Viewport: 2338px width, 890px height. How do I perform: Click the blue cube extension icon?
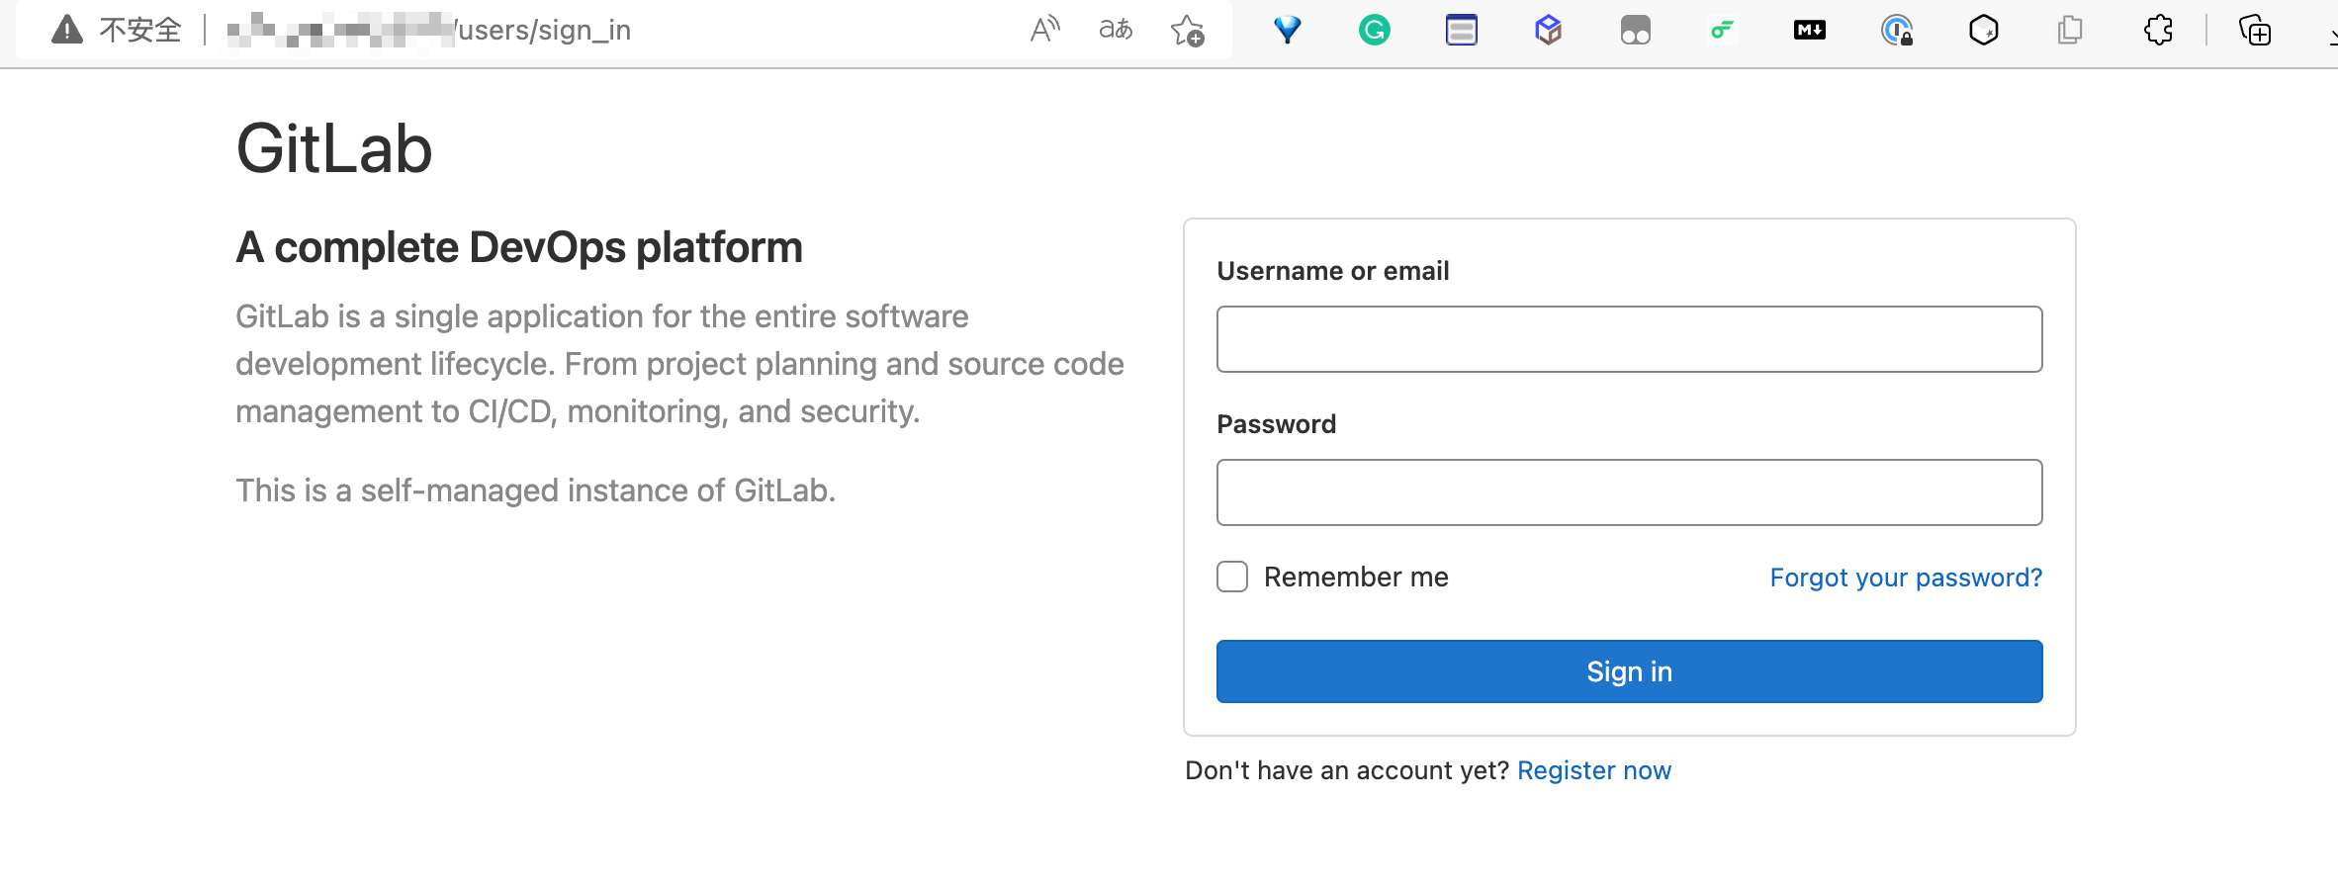(1549, 30)
